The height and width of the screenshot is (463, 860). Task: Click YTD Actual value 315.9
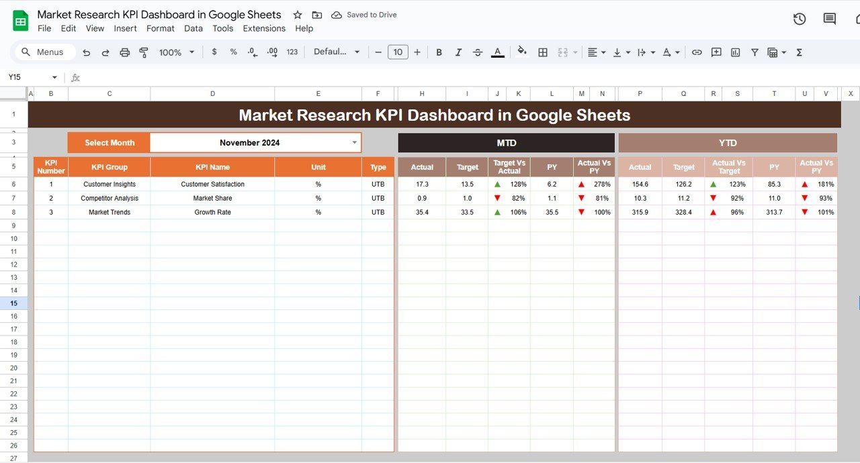tap(640, 212)
